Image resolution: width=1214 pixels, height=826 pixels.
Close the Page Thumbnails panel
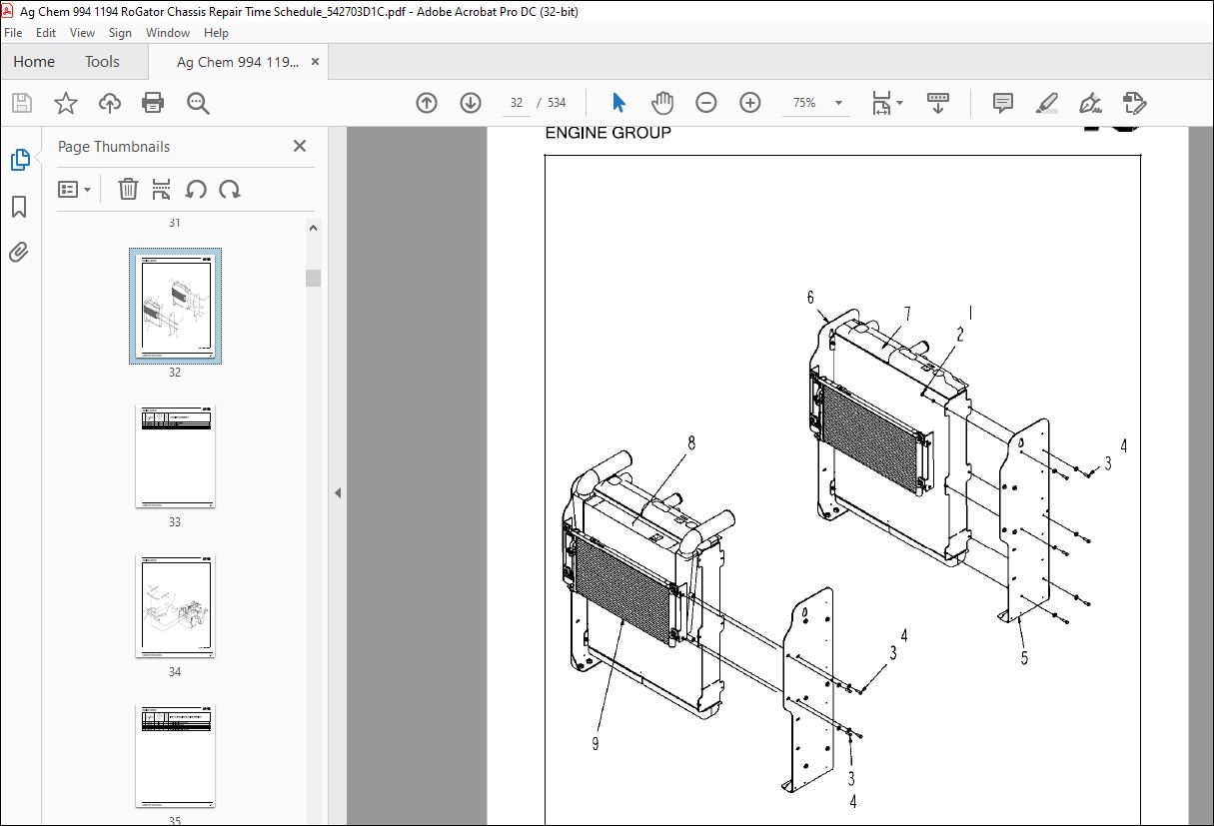(299, 146)
